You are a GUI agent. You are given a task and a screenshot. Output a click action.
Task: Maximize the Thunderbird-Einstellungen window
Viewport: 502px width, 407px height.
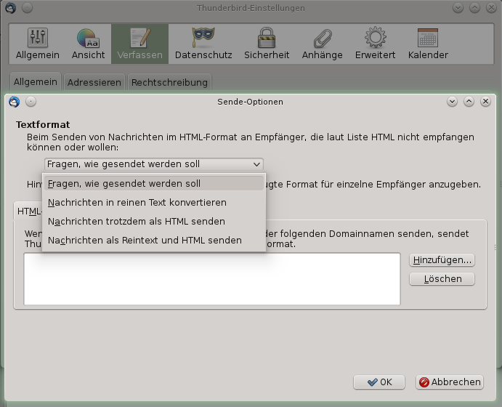coord(474,8)
